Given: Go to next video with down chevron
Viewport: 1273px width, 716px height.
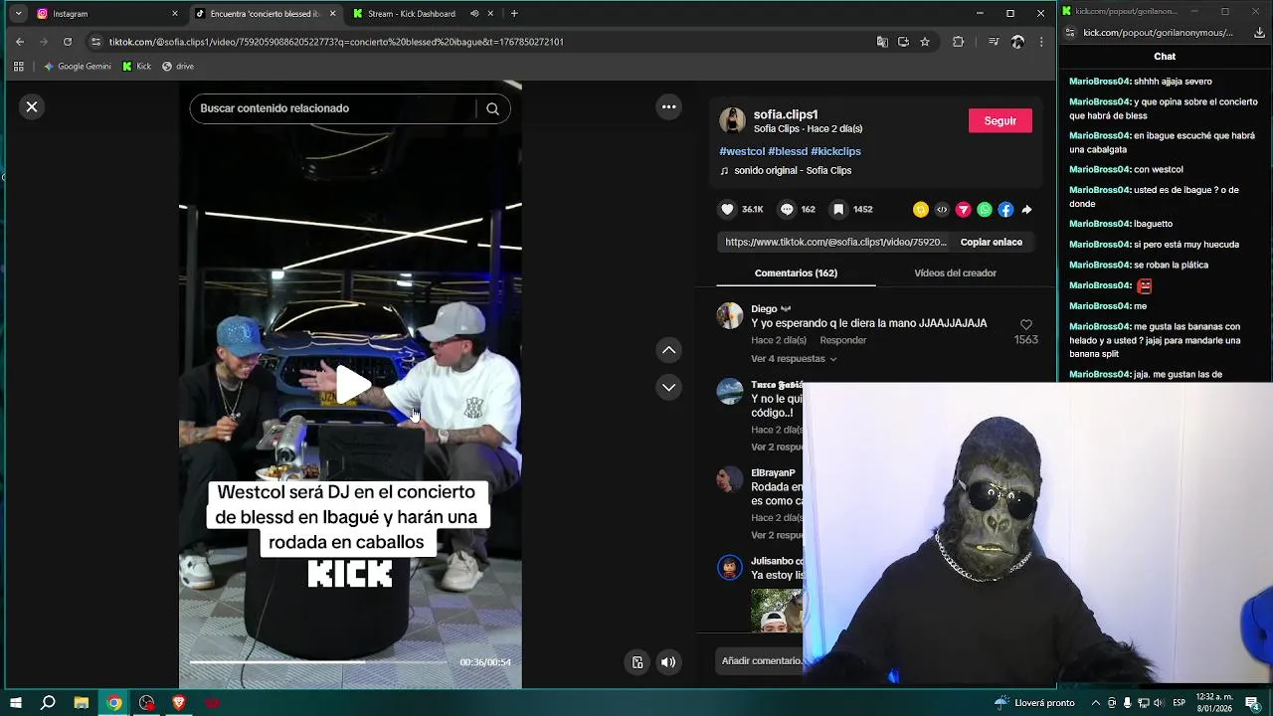Looking at the screenshot, I should click(x=669, y=388).
